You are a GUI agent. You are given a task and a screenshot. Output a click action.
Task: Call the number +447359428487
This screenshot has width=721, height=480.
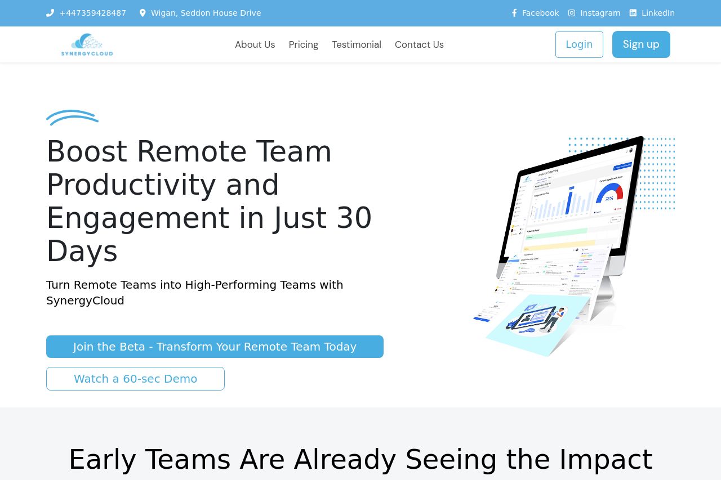93,13
